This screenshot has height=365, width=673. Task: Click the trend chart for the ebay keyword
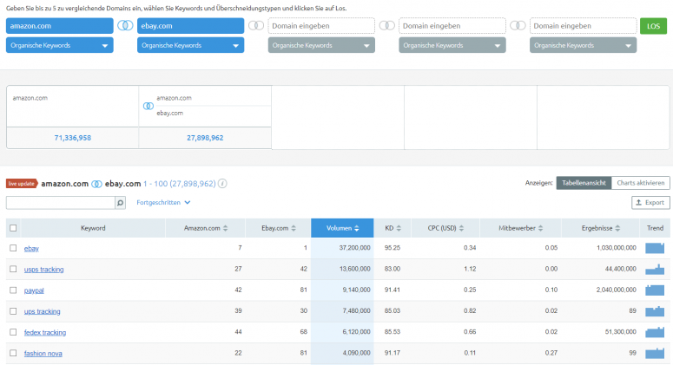(655, 248)
